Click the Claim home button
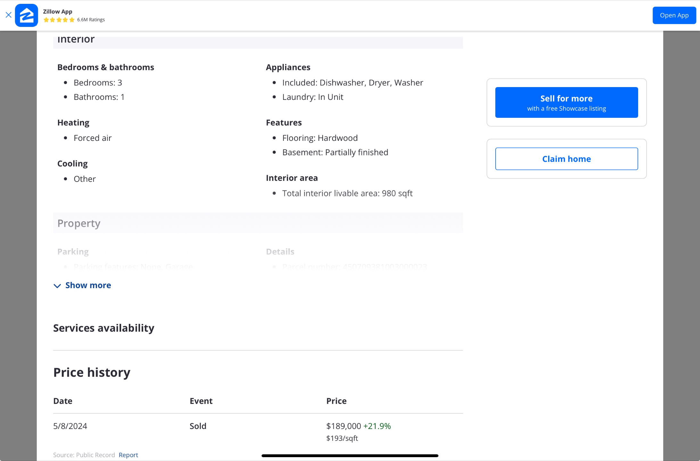The image size is (700, 461). (x=566, y=159)
